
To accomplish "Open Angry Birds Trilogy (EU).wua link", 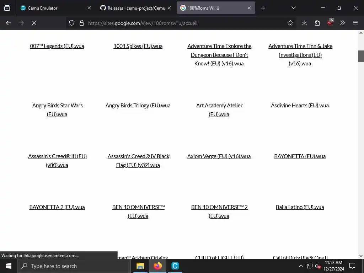I will tap(138, 105).
